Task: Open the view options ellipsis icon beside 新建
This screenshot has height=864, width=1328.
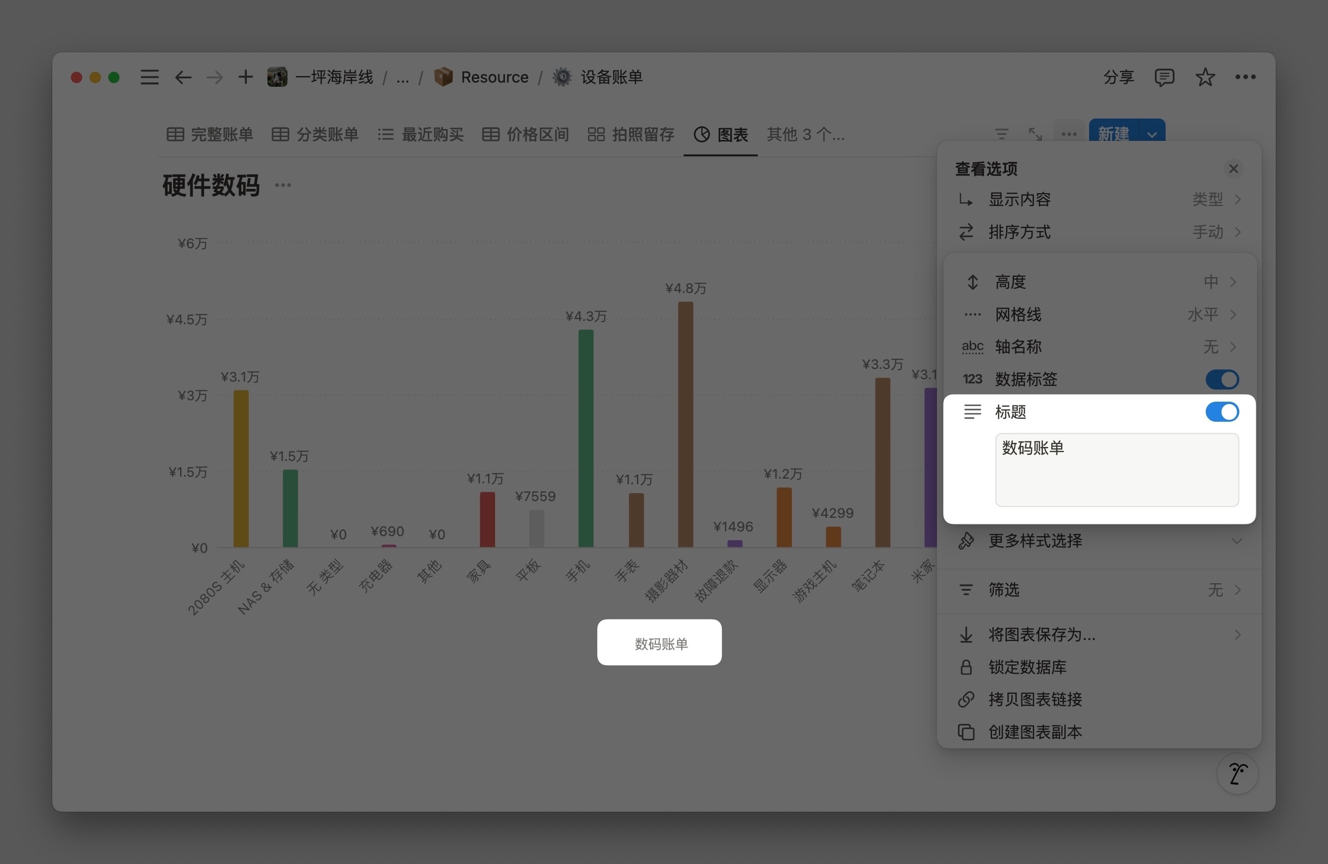Action: [x=1068, y=134]
